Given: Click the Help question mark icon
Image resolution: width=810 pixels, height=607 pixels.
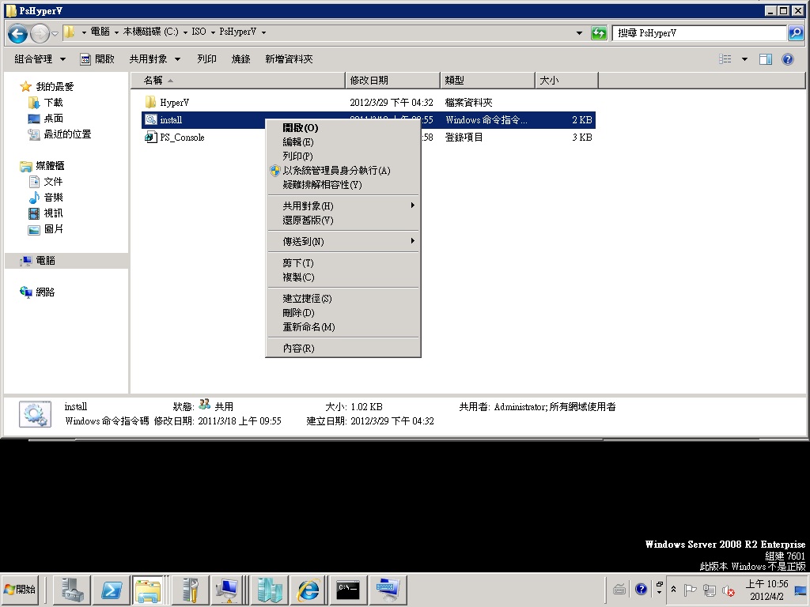Looking at the screenshot, I should pyautogui.click(x=787, y=59).
